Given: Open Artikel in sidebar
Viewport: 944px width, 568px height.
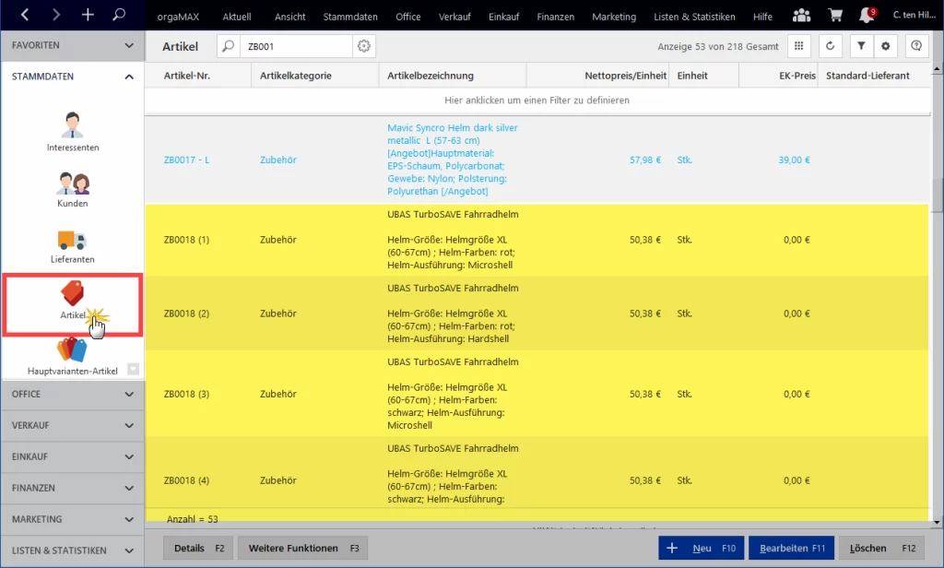Looking at the screenshot, I should (x=73, y=302).
